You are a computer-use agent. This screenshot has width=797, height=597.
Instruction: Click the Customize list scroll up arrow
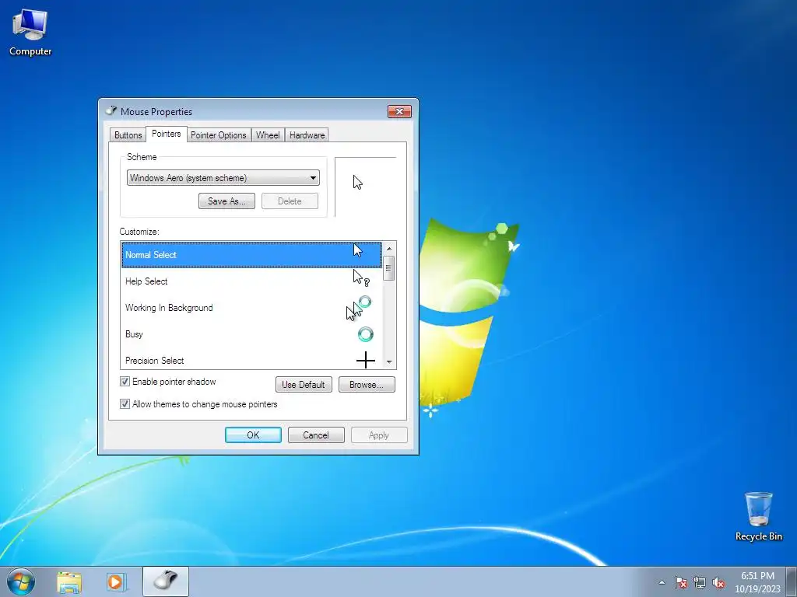389,249
